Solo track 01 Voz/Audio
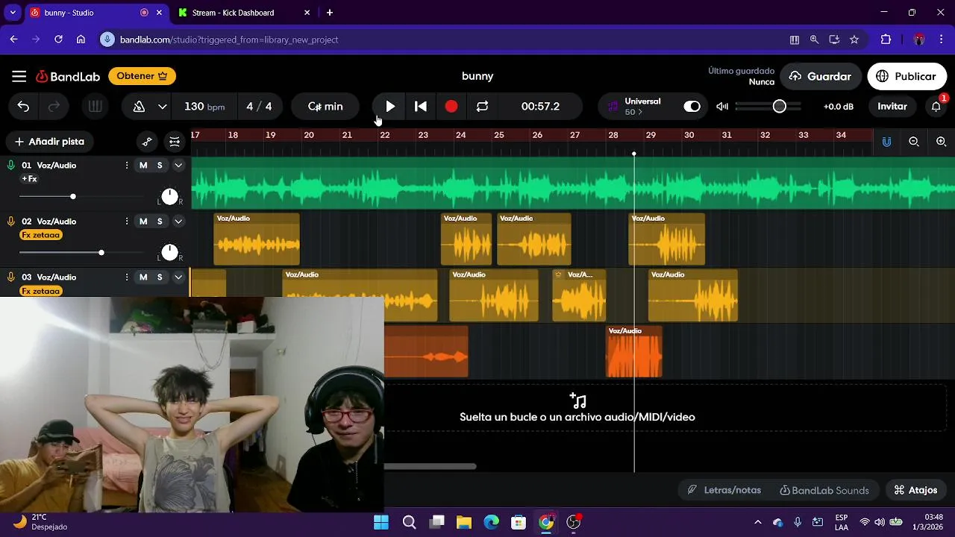955x537 pixels. (160, 166)
